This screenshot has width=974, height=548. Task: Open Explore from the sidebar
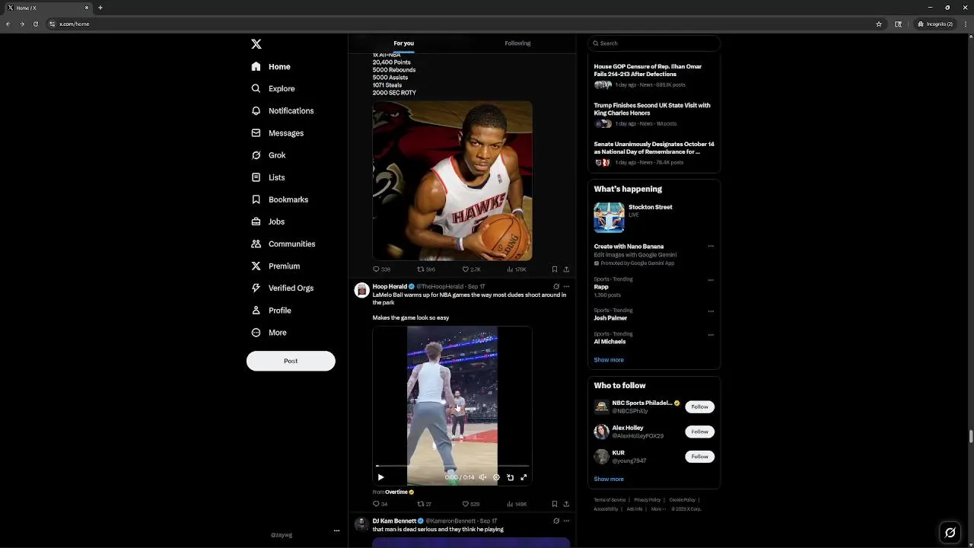[x=273, y=89]
